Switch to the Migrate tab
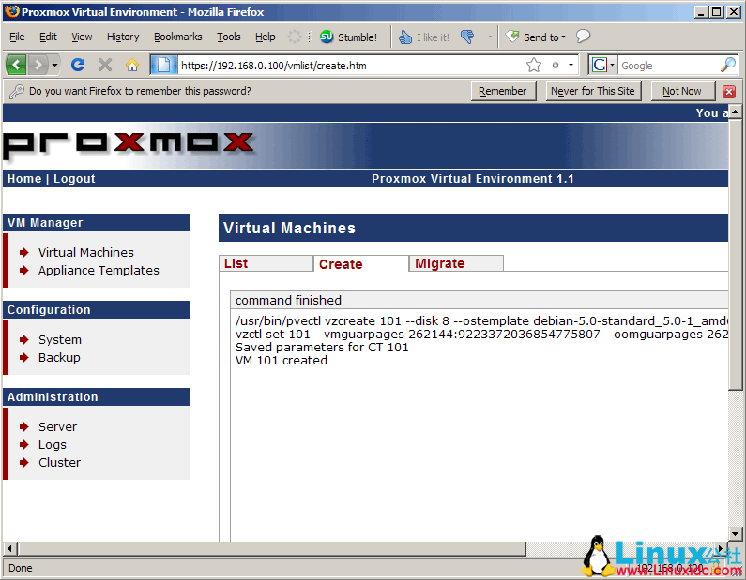The height and width of the screenshot is (580, 746). [456, 263]
